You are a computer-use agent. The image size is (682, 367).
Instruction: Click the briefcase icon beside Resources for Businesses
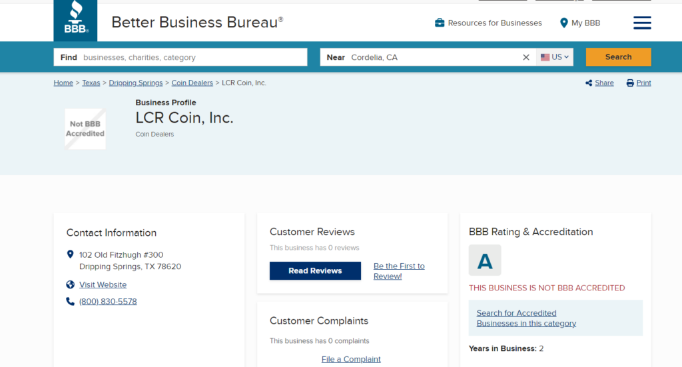point(440,23)
